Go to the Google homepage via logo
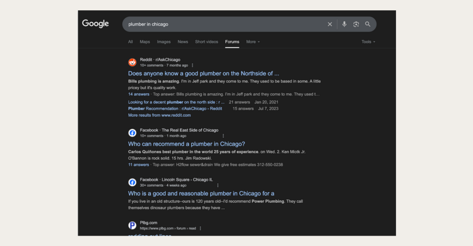Image resolution: width=473 pixels, height=246 pixels. 95,24
